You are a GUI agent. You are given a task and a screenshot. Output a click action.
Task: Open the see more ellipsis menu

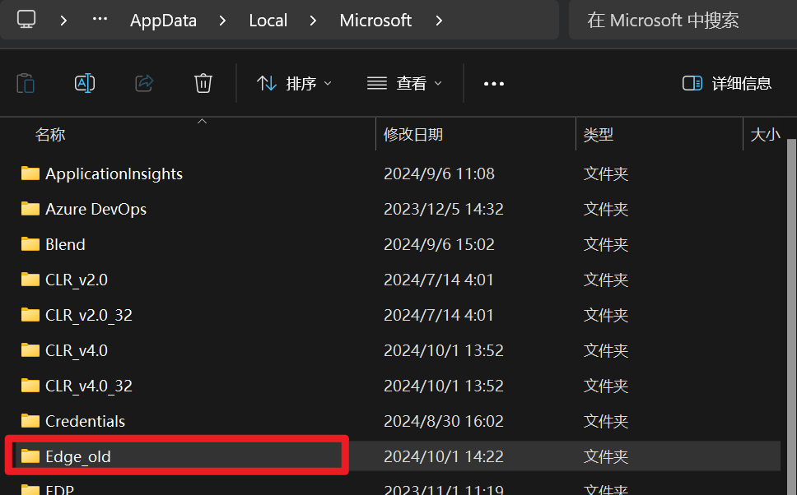[x=493, y=83]
